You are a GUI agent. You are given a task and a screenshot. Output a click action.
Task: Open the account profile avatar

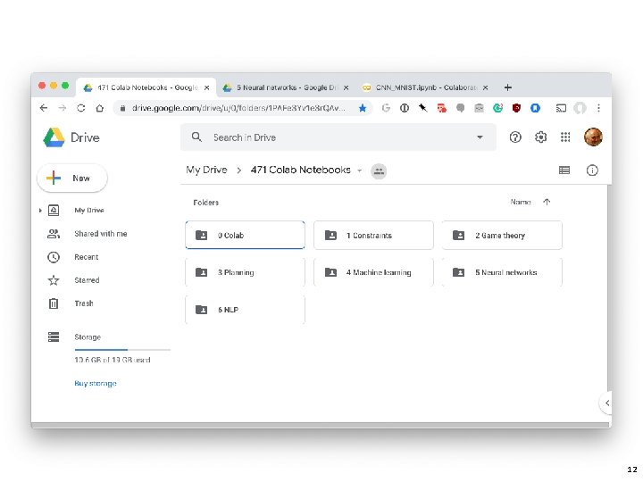click(x=593, y=137)
